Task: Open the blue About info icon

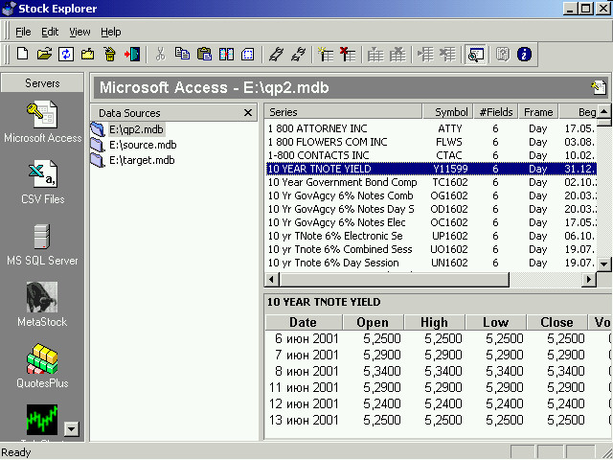Action: click(x=524, y=54)
